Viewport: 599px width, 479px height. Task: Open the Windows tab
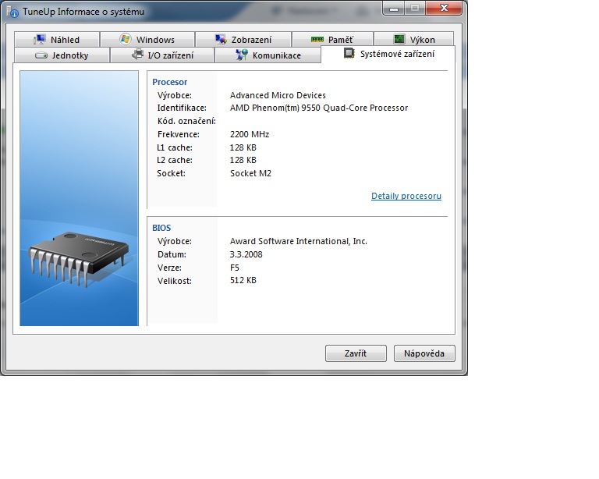pyautogui.click(x=147, y=40)
